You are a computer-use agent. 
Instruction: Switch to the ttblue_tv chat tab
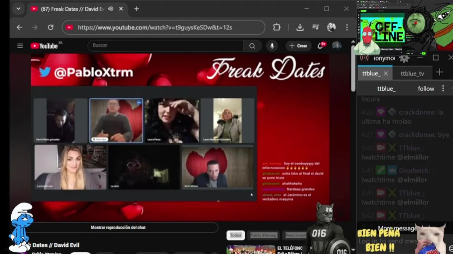click(412, 73)
